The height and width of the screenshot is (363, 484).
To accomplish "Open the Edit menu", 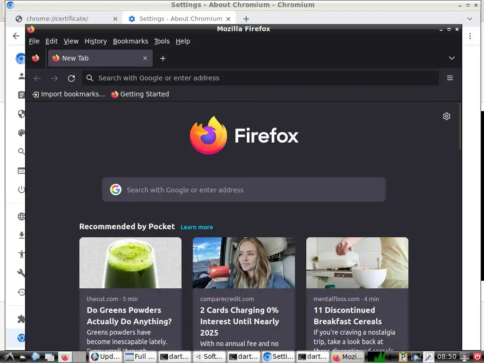I will (51, 41).
